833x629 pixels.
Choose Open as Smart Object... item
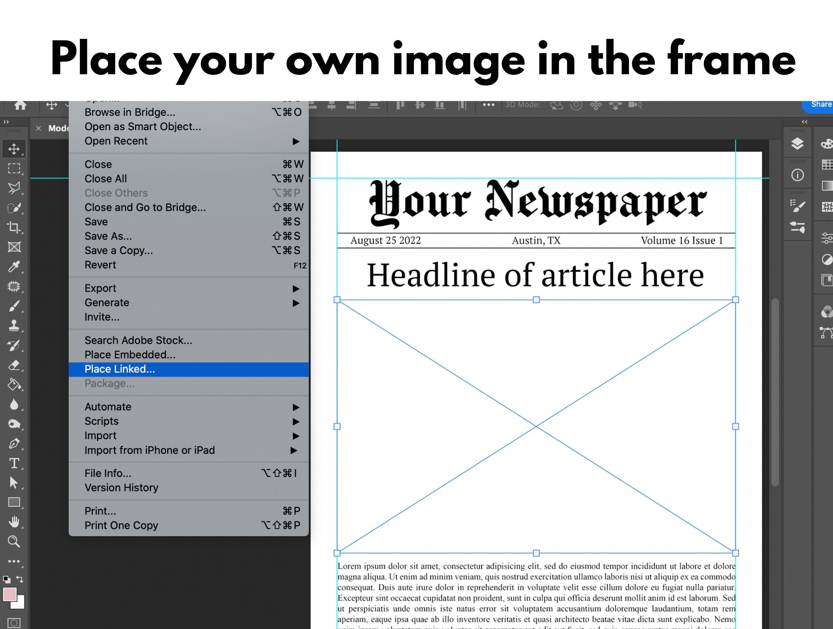pyautogui.click(x=189, y=127)
